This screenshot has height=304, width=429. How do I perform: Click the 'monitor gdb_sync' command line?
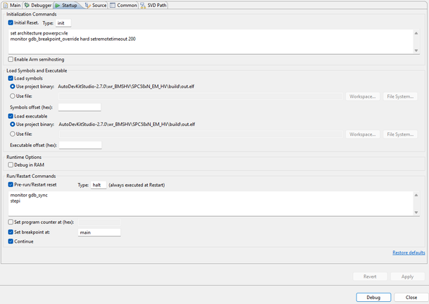coord(29,195)
